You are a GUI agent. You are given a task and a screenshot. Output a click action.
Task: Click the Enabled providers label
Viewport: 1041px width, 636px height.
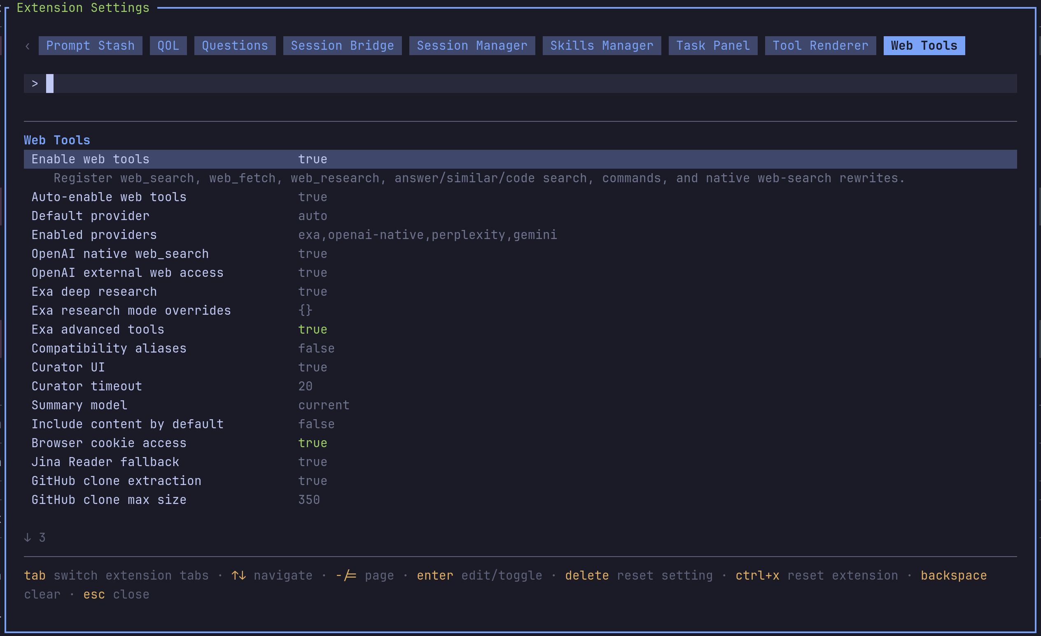pos(94,235)
